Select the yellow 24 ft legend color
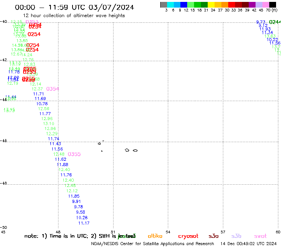This screenshot has width=281, height=247. pos(211,5)
